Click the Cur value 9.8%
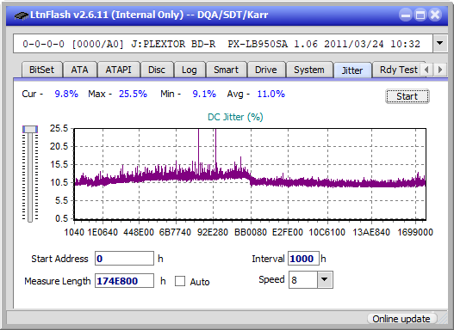This screenshot has height=330, width=454. (66, 94)
